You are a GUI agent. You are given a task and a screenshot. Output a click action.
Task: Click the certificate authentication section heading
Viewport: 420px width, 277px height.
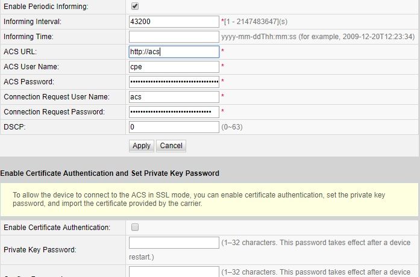click(x=110, y=173)
